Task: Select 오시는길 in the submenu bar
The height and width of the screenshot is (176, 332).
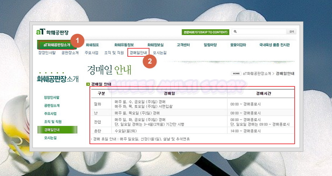Action: [160, 53]
